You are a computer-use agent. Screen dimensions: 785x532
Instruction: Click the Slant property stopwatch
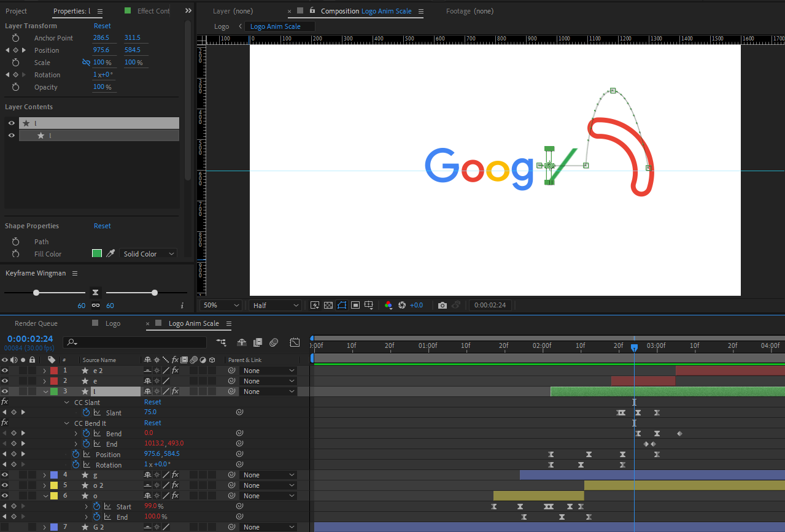[86, 413]
